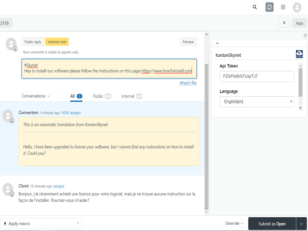Screen dimensions: 308x231
Task: Click the Attach file link
Action: [x=188, y=83]
